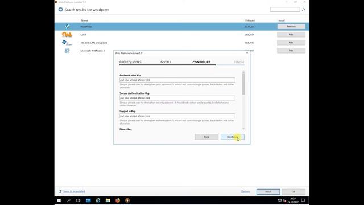Screen dimensions: 364x205
Task: Select the WordPress row name
Action: (x=86, y=27)
